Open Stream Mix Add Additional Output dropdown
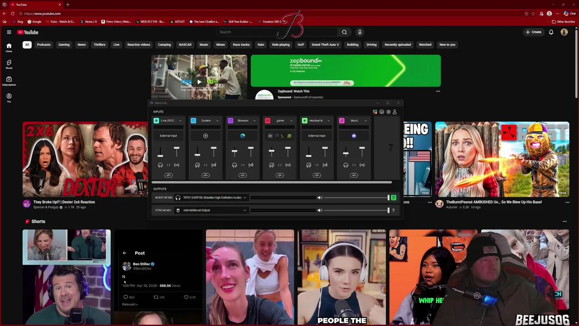 point(211,210)
